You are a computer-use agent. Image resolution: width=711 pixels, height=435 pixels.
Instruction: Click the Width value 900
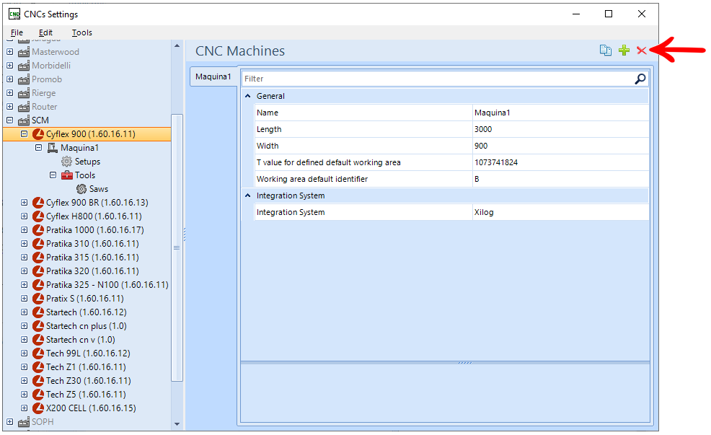(560, 146)
